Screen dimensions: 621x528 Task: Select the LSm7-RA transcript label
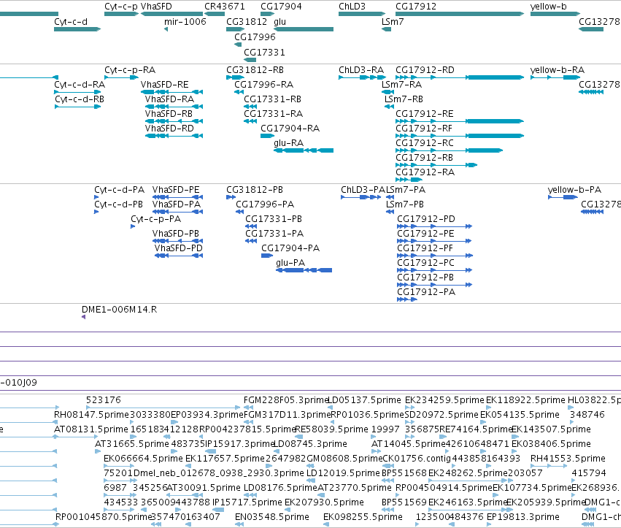[401, 85]
